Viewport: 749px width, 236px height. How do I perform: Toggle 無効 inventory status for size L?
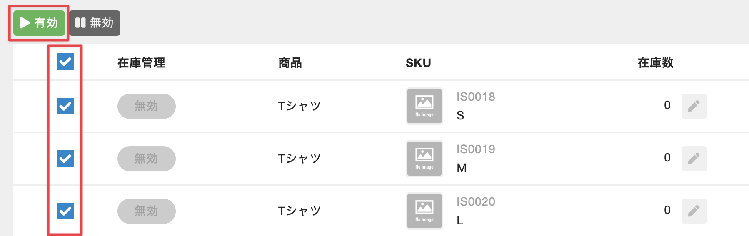pos(146,211)
